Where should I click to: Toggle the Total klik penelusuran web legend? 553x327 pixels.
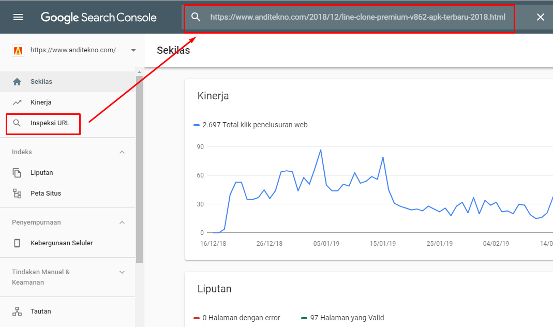coord(250,125)
